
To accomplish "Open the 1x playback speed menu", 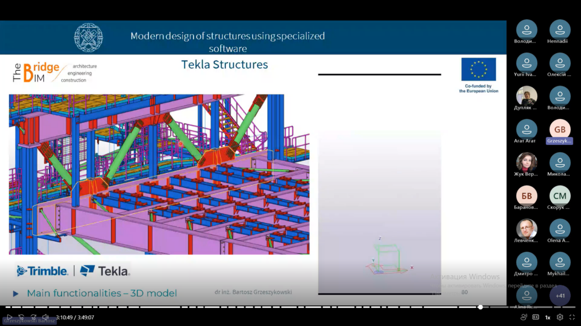I will [548, 318].
